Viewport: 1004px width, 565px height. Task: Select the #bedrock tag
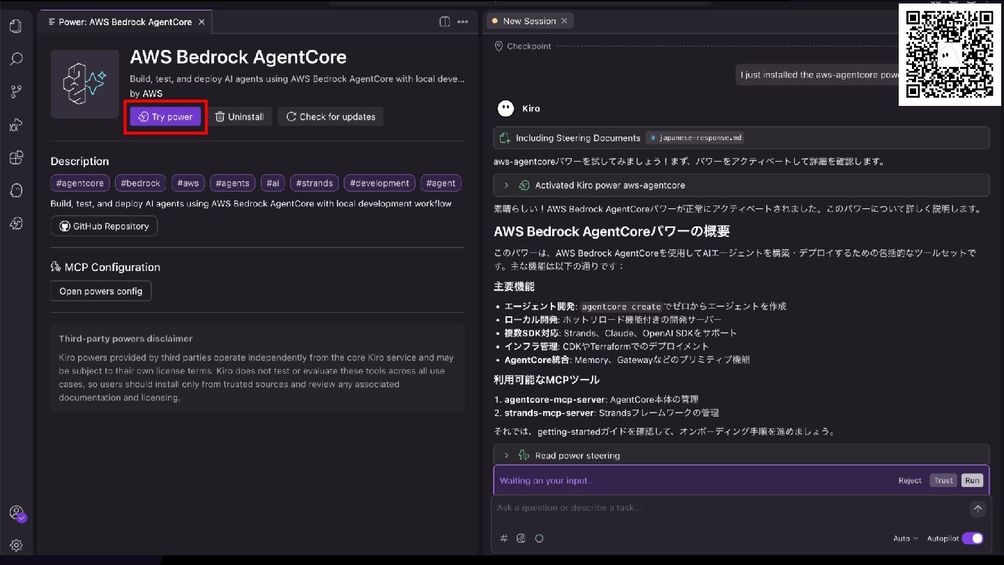pos(141,183)
